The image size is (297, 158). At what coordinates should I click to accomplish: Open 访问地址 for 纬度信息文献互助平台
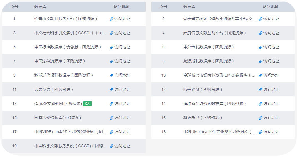click(271, 33)
